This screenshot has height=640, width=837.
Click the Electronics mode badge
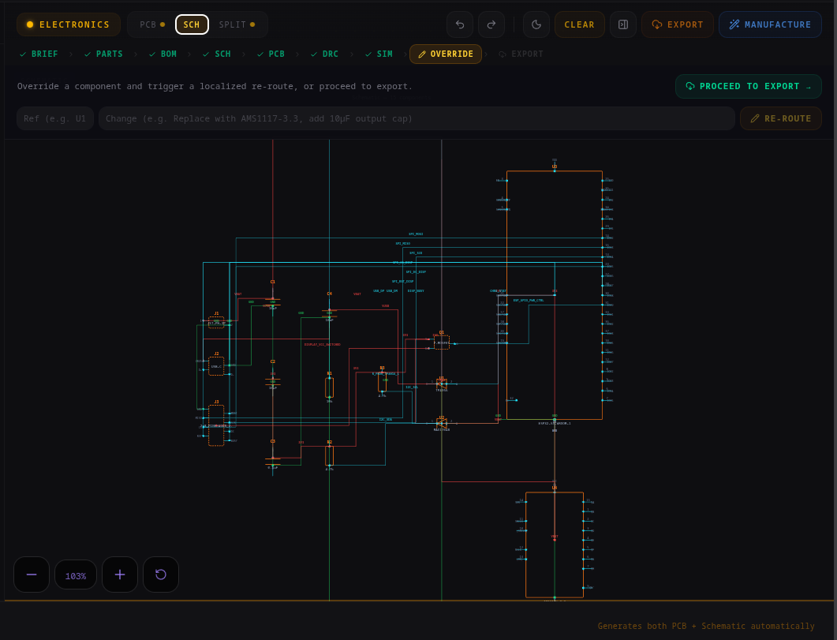click(x=68, y=24)
